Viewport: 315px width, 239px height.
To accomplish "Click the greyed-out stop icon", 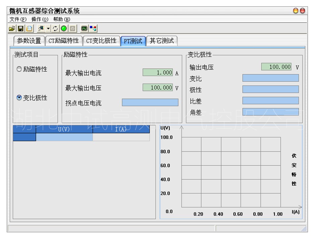I will [x=72, y=28].
